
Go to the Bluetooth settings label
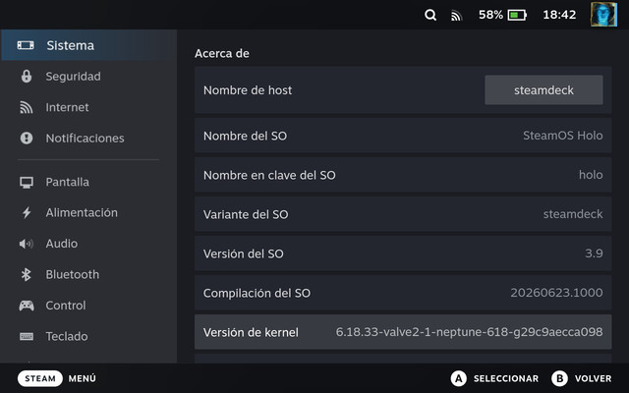tap(72, 274)
